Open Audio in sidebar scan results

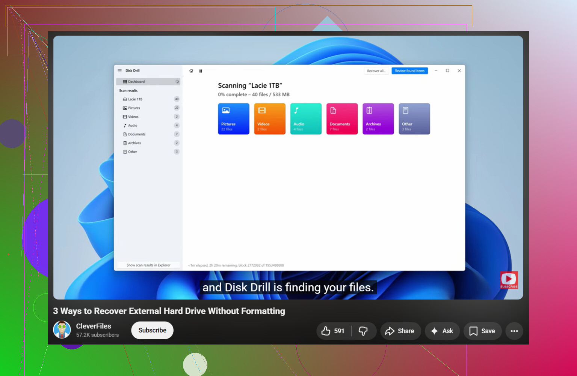(148, 126)
